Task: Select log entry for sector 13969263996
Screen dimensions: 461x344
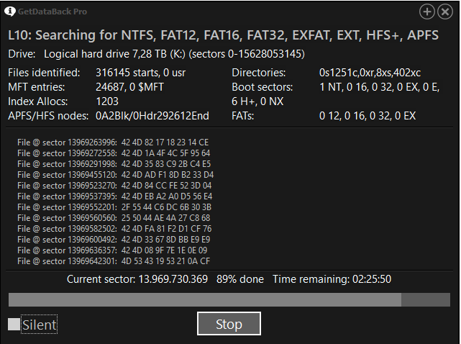Action: tap(113, 142)
